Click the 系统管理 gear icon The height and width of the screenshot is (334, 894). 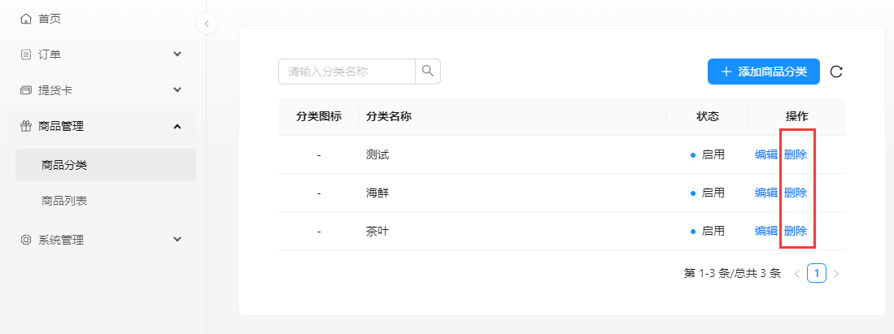(x=25, y=240)
